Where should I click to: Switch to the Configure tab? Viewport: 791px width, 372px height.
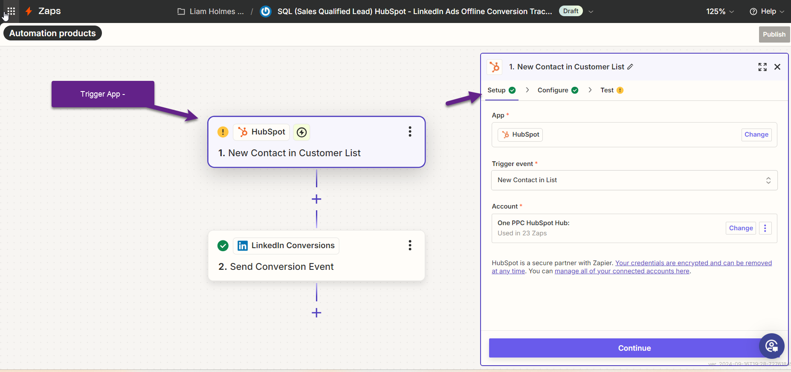pos(558,90)
